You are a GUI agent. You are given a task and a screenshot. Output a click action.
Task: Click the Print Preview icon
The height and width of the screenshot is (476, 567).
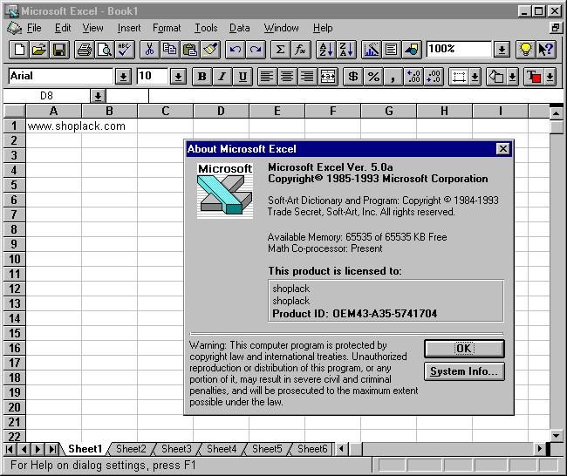[105, 49]
